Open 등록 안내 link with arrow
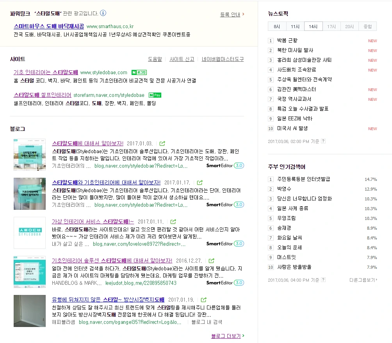Viewport: 392px width, 343px height. click(232, 14)
